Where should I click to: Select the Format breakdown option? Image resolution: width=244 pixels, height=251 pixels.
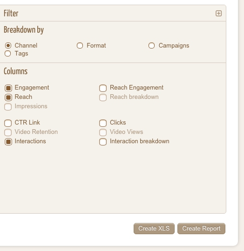[80, 46]
